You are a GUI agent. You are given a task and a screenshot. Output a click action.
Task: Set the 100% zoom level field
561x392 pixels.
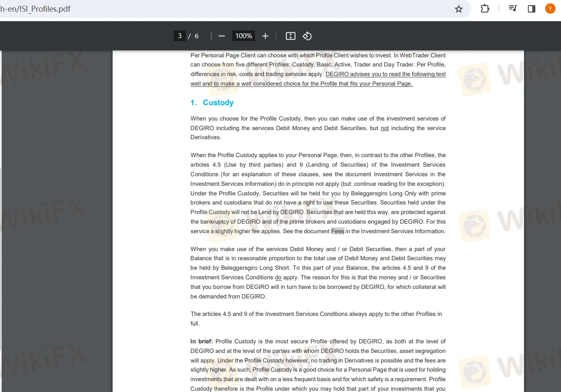click(x=244, y=36)
